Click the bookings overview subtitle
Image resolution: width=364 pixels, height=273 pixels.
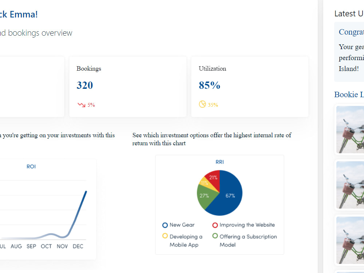click(x=36, y=33)
